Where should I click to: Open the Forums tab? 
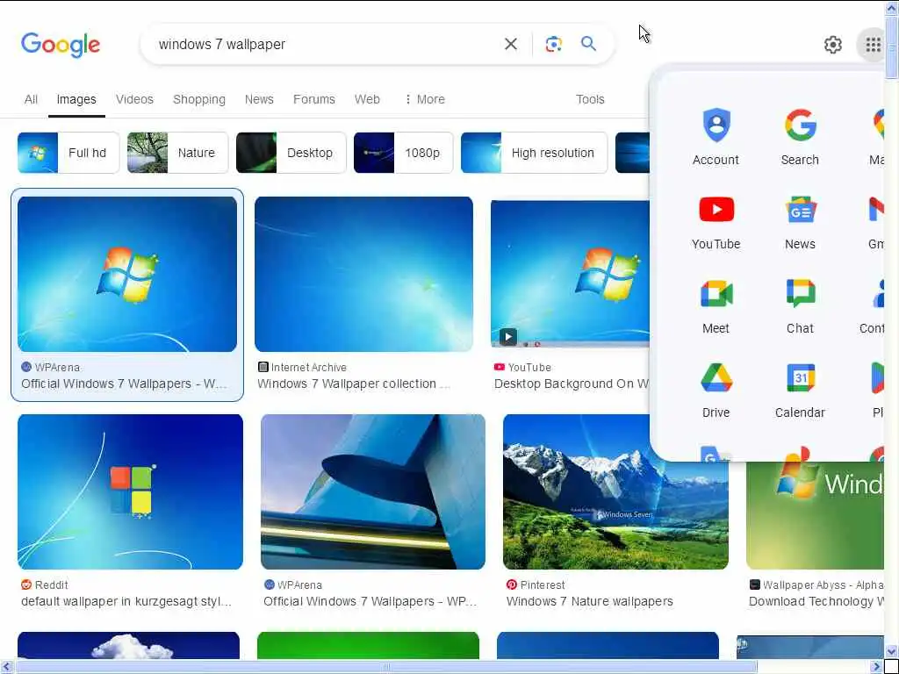point(314,99)
